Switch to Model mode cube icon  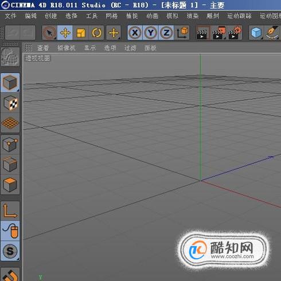[10, 83]
